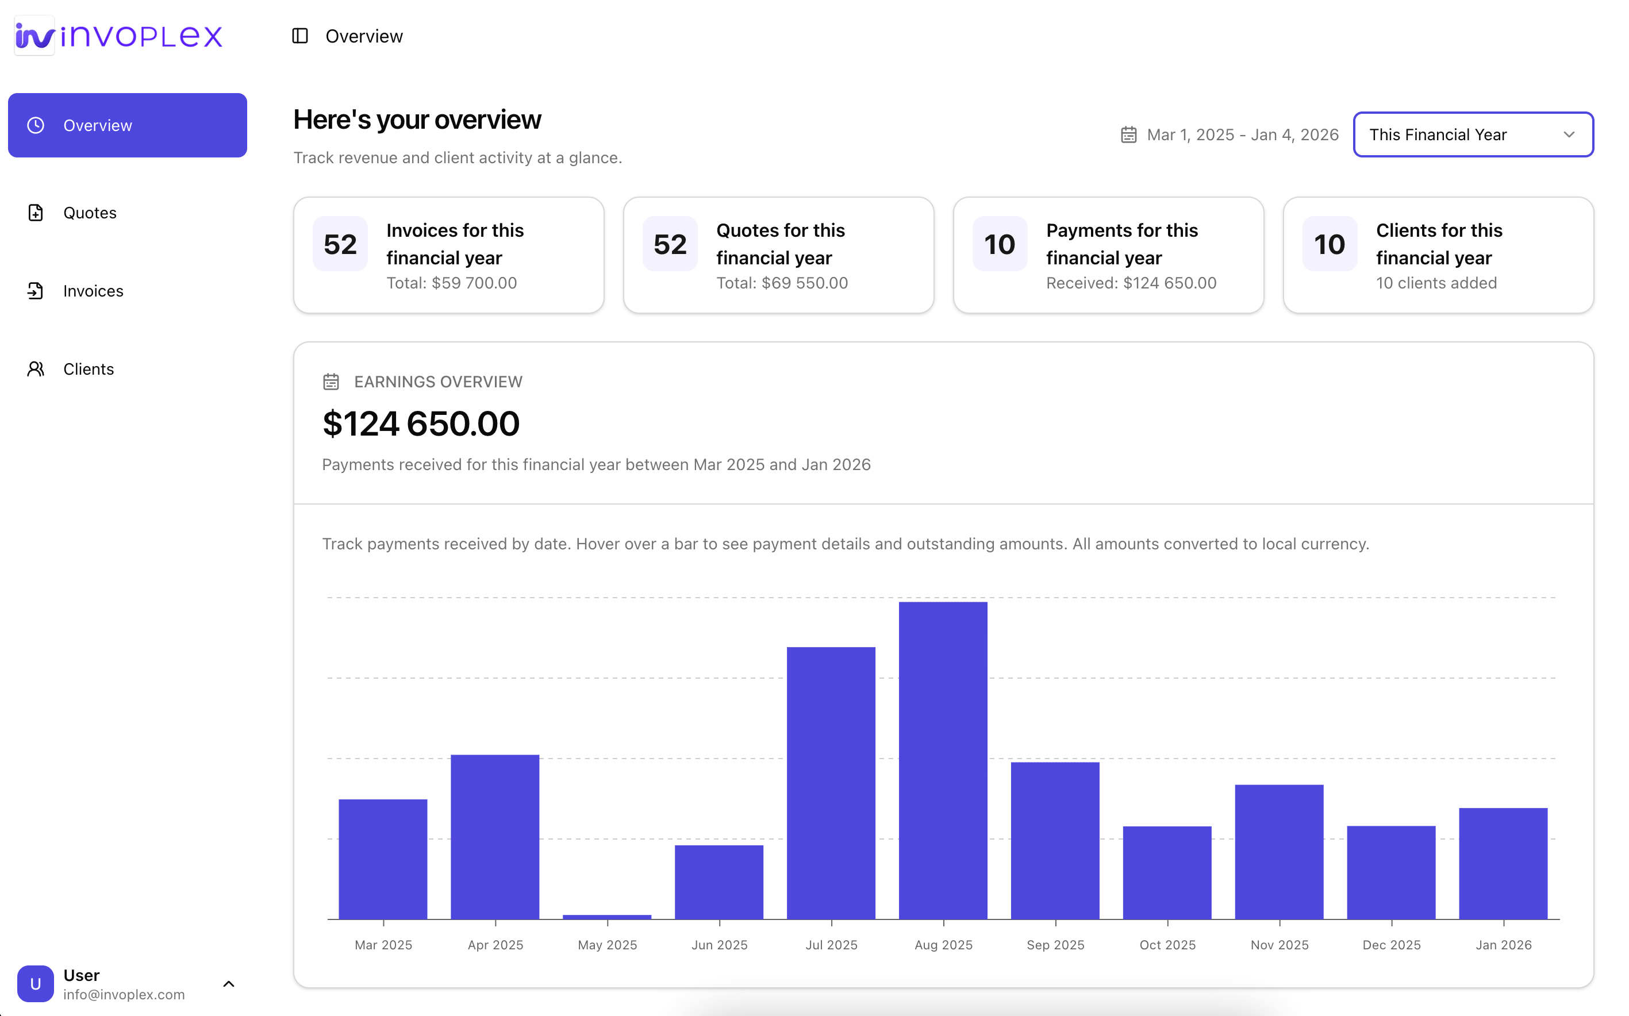Click the Clients people icon
The width and height of the screenshot is (1629, 1016).
pyautogui.click(x=36, y=369)
